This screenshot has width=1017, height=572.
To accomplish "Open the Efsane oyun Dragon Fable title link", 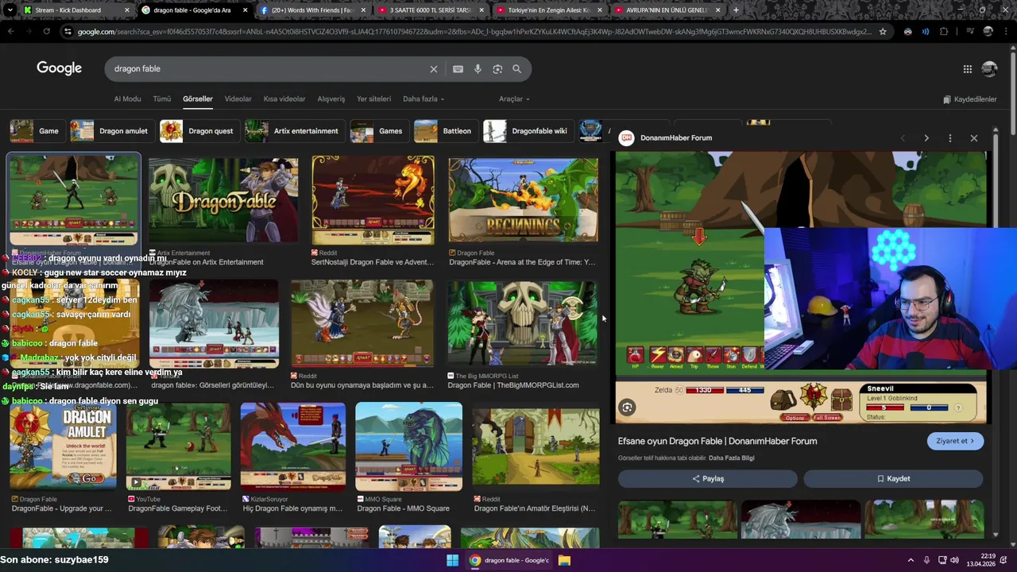I will click(717, 441).
